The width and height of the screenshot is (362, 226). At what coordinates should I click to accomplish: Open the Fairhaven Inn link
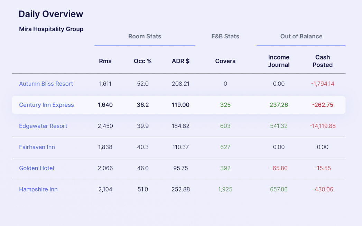37,147
